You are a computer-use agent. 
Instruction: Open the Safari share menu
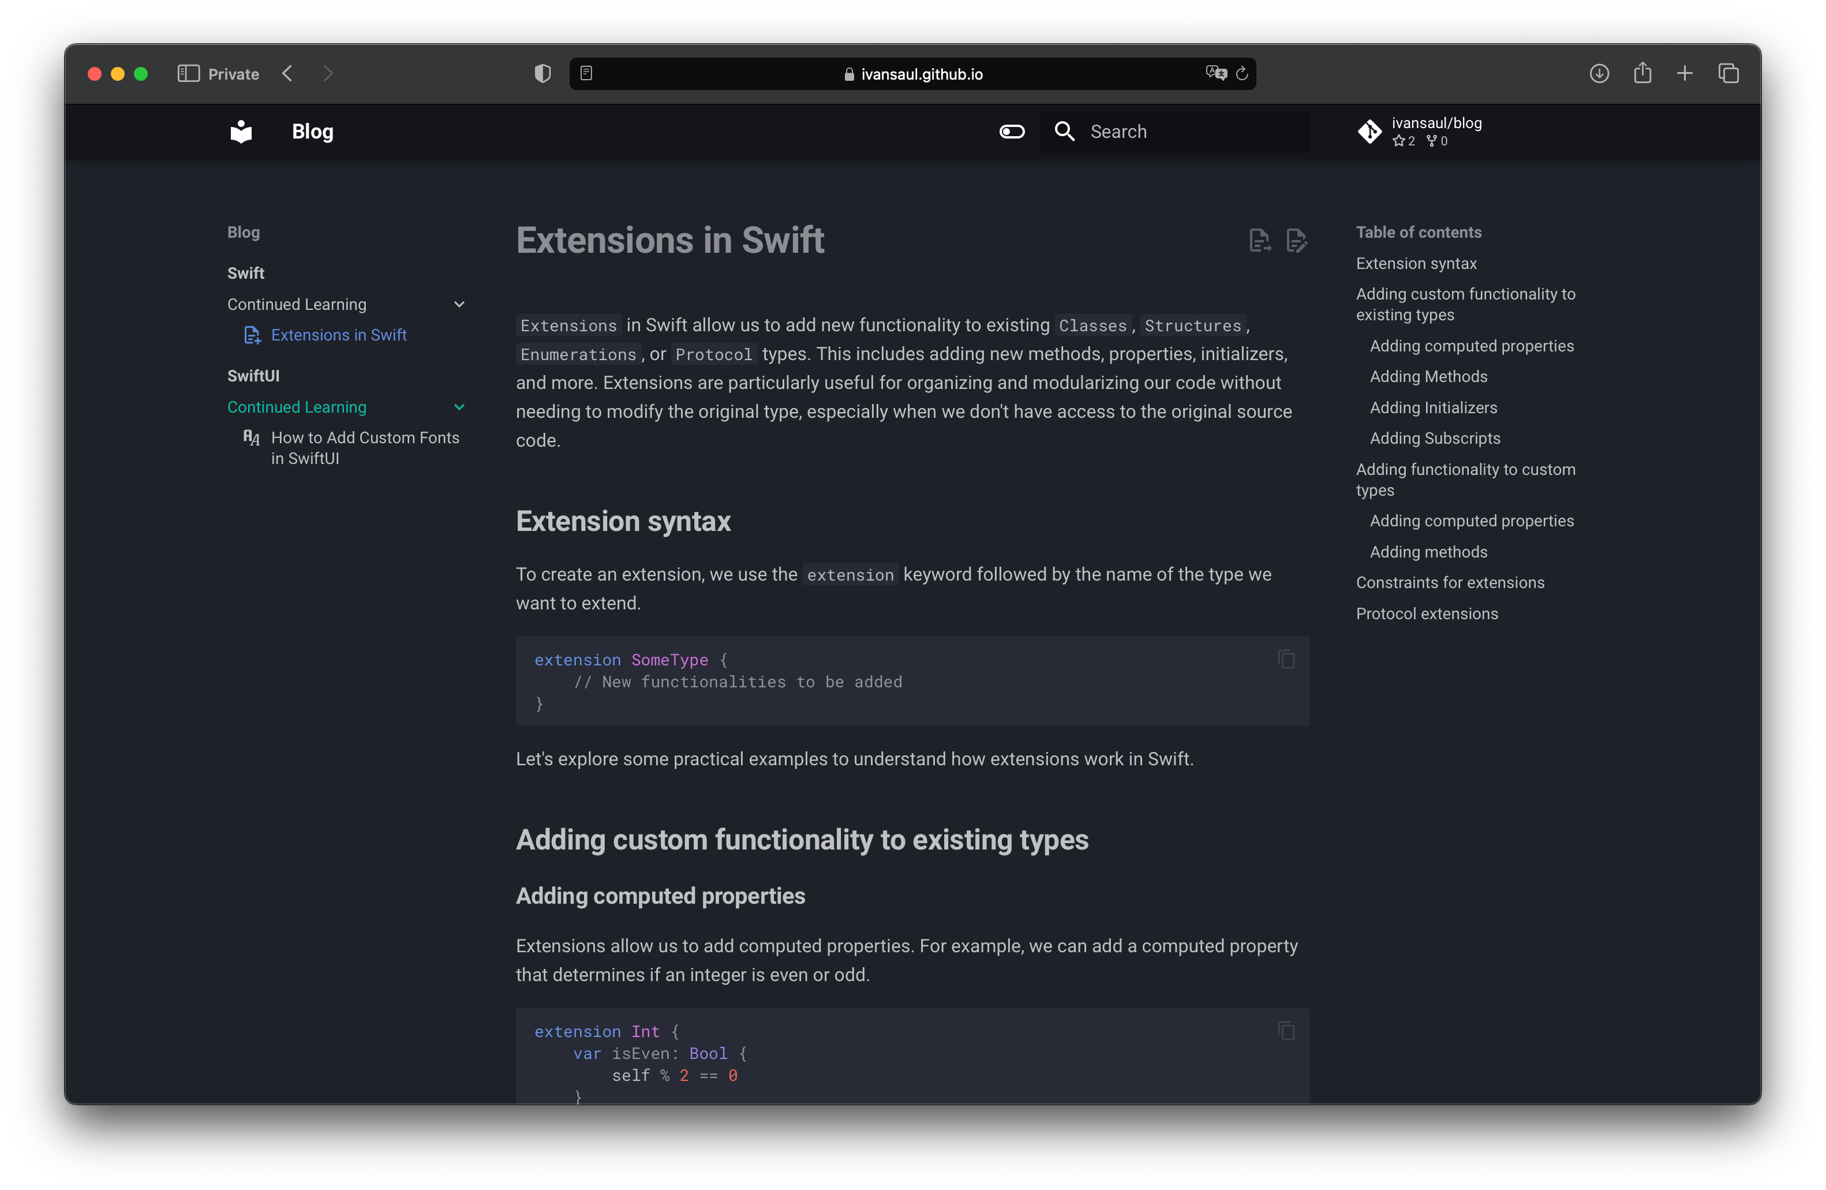1642,74
